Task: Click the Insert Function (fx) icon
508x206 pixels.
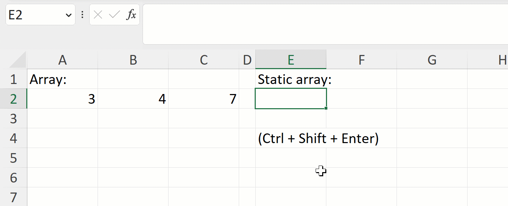Action: [x=131, y=15]
